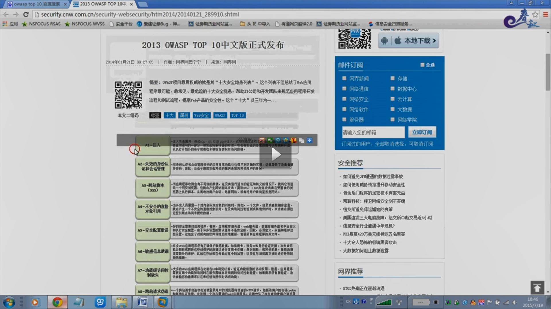The image size is (551, 309).
Task: Check the 数据中心 subscription box
Action: (392, 88)
